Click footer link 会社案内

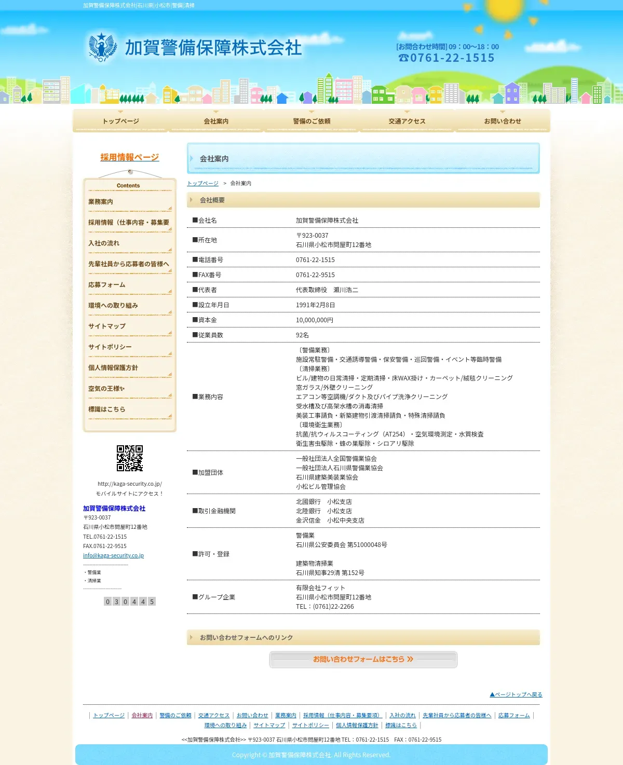tap(142, 715)
